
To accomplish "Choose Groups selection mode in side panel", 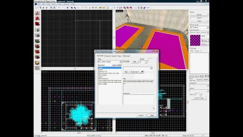I will (199, 14).
